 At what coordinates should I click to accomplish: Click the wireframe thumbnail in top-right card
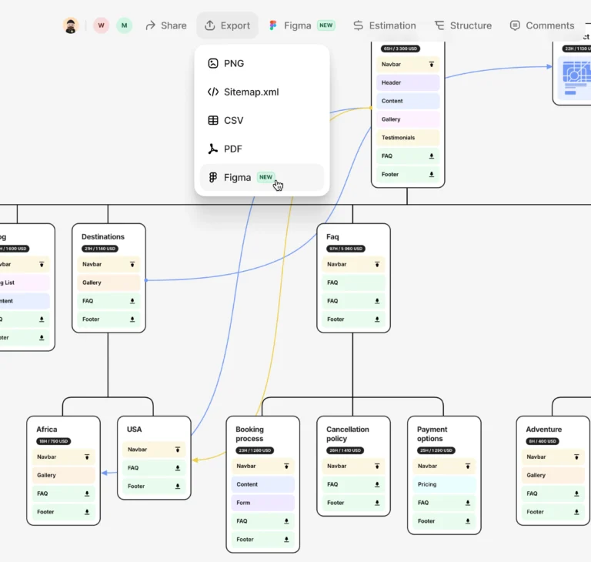(574, 78)
